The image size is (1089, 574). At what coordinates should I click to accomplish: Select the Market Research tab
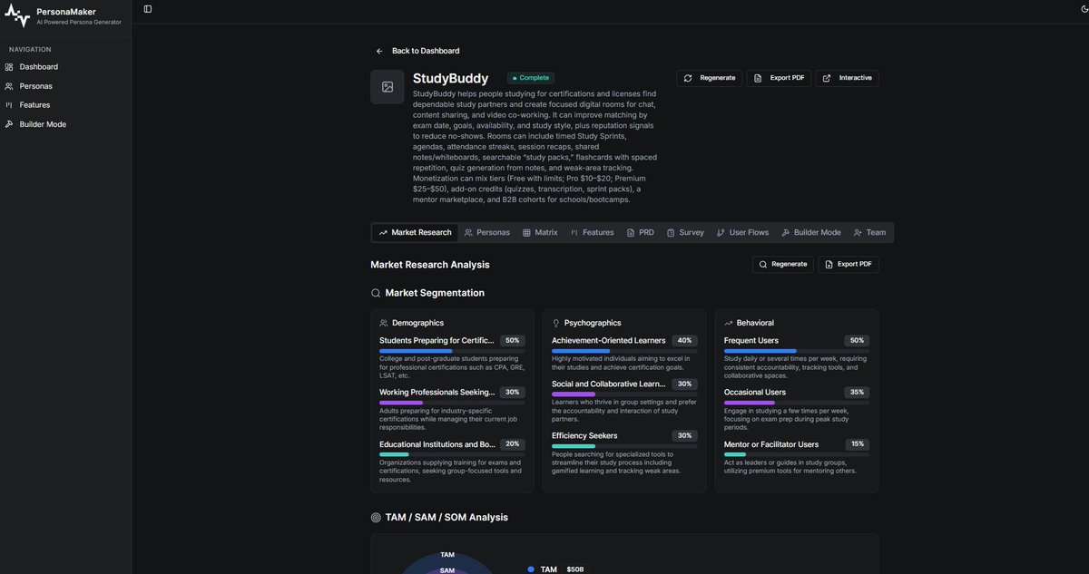click(x=415, y=233)
